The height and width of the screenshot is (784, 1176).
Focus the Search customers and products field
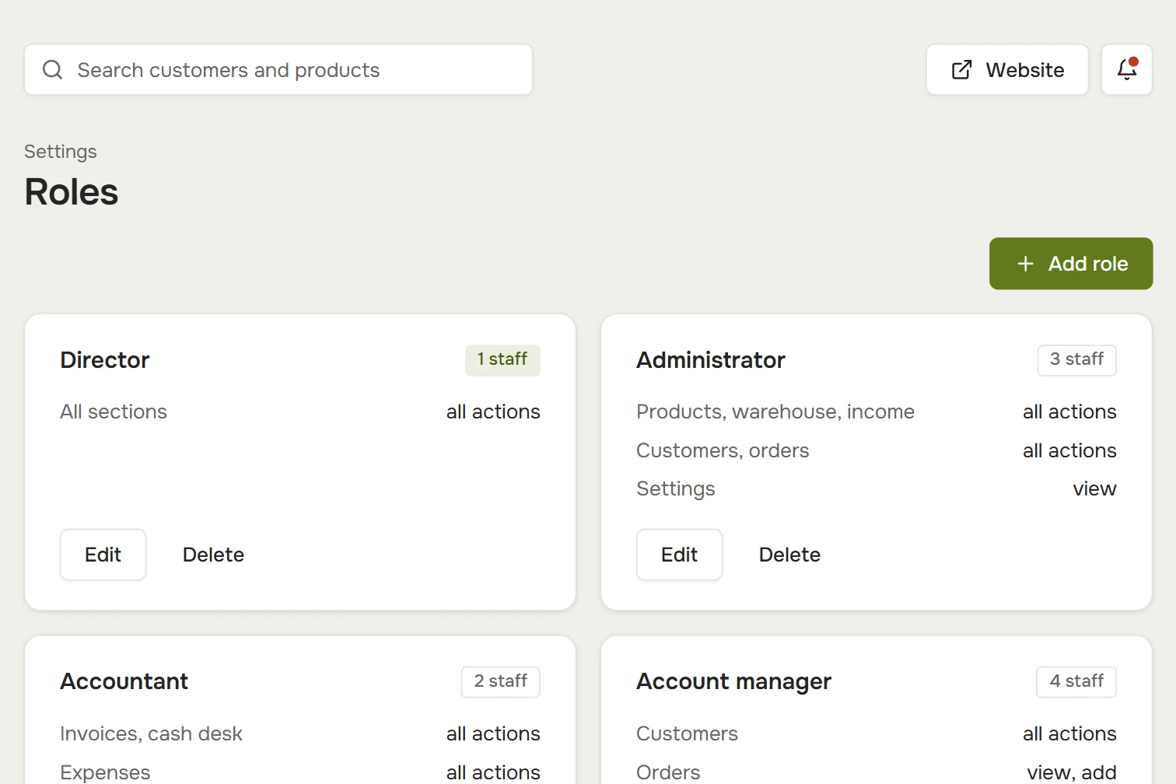click(x=278, y=70)
